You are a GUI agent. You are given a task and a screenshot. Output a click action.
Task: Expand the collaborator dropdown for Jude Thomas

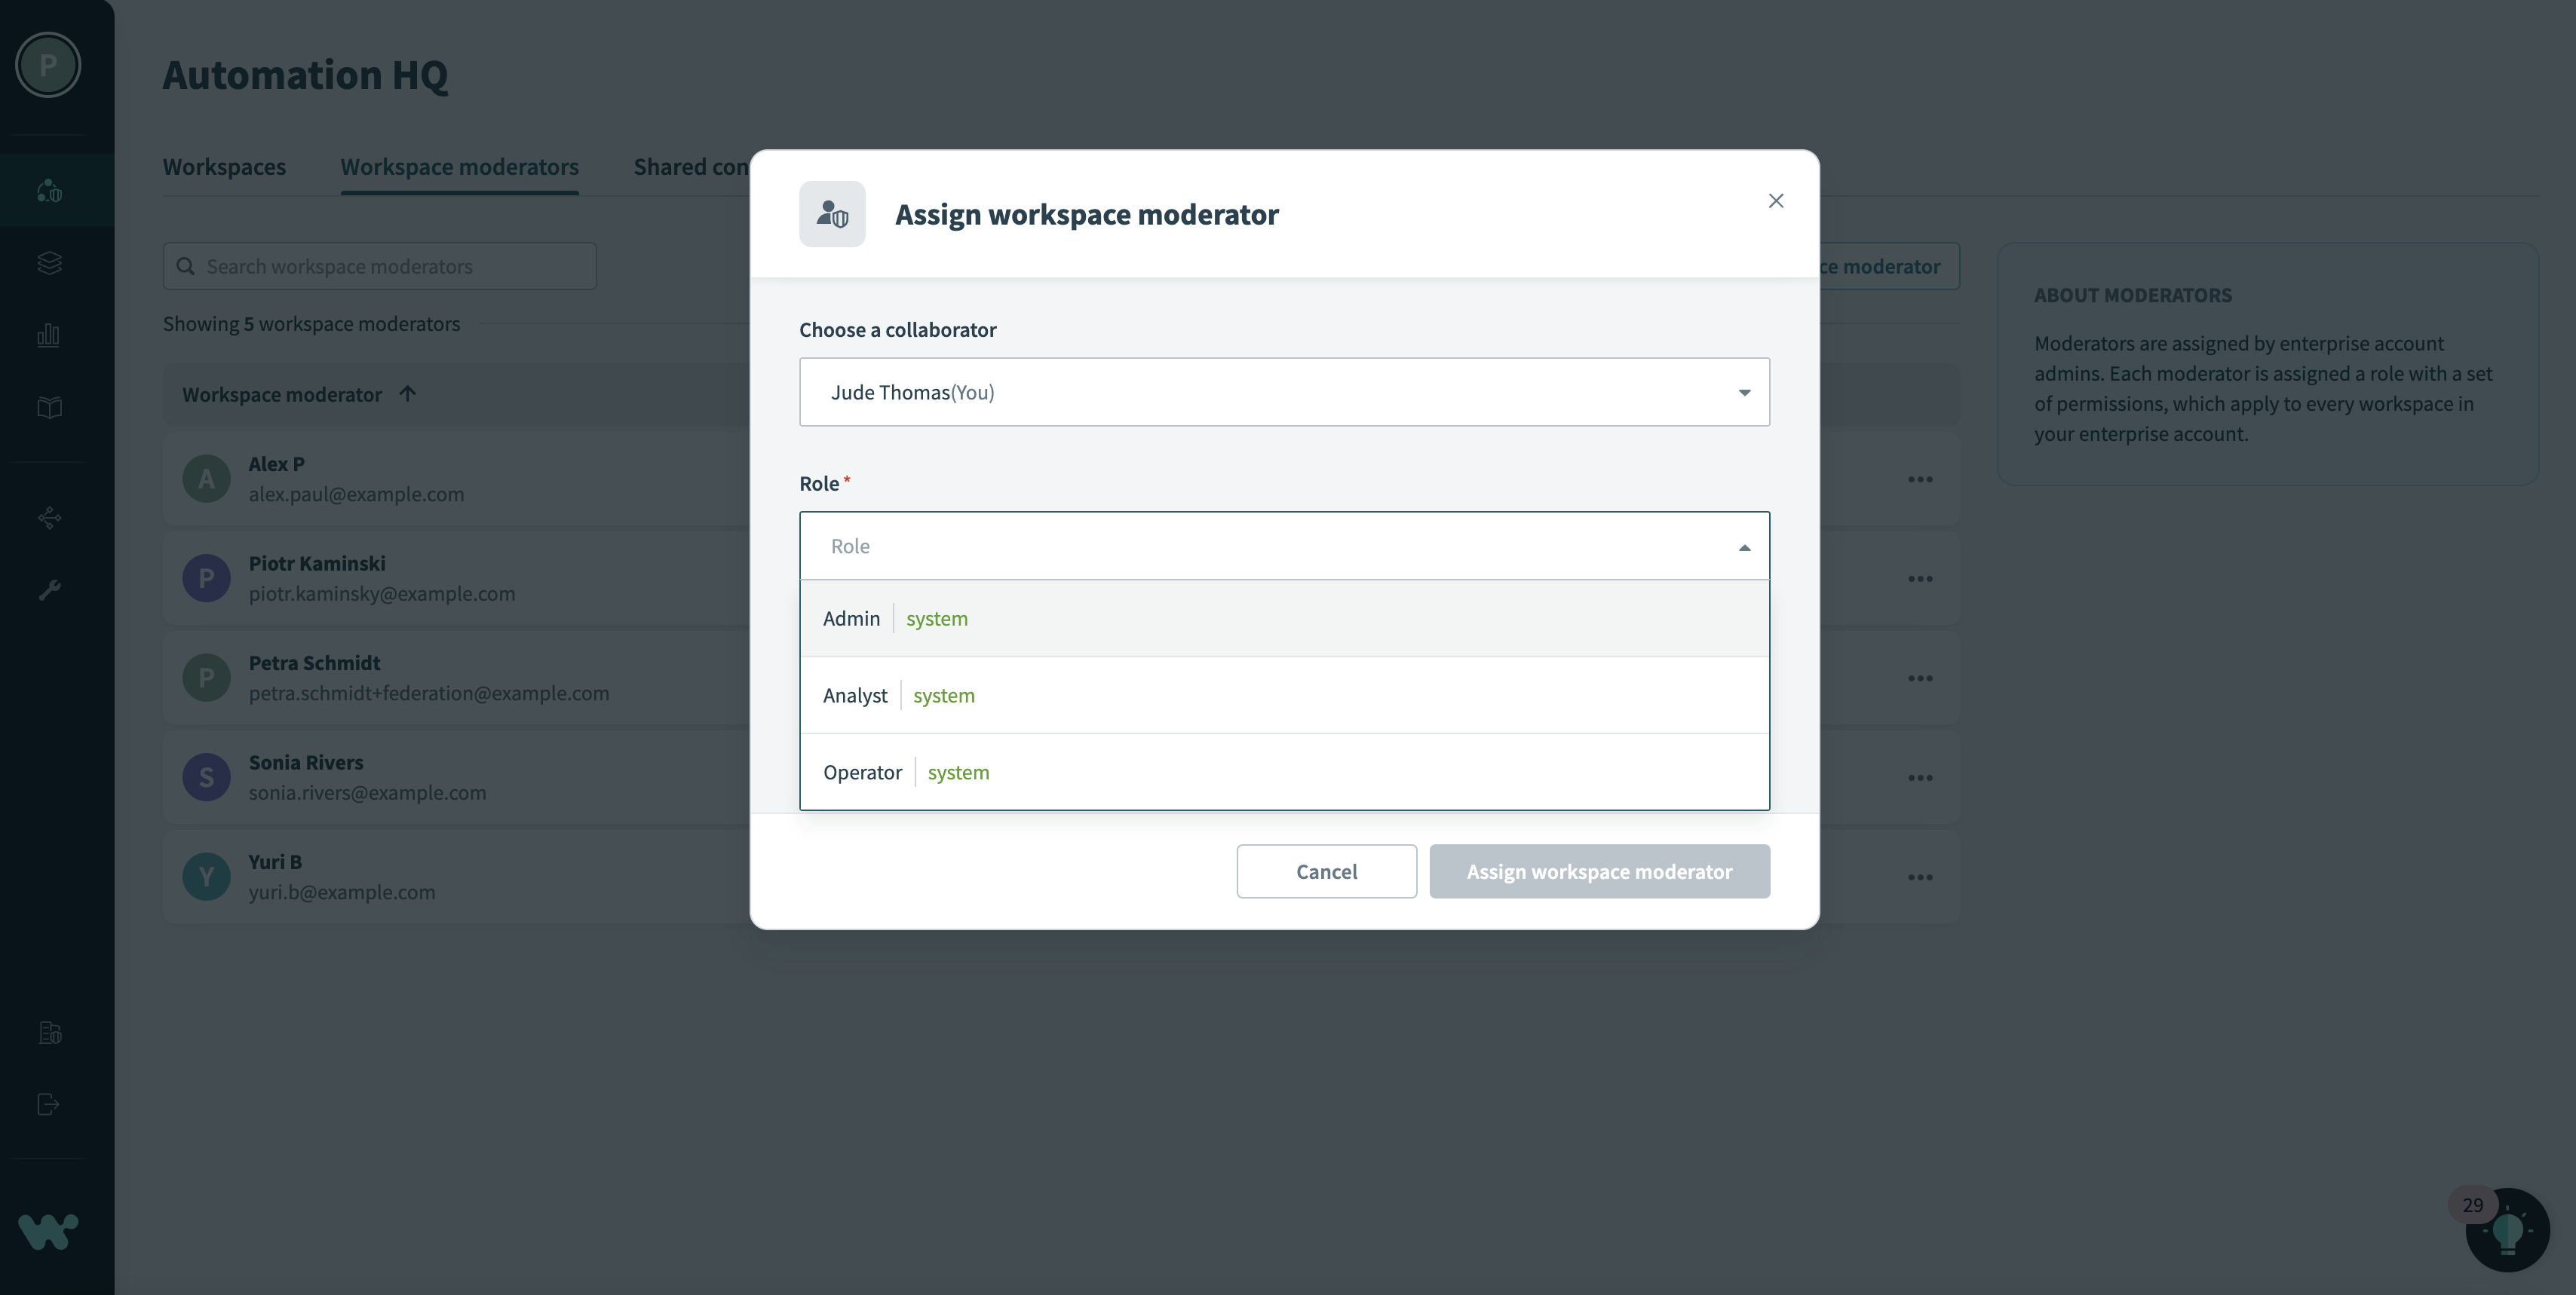click(1743, 391)
